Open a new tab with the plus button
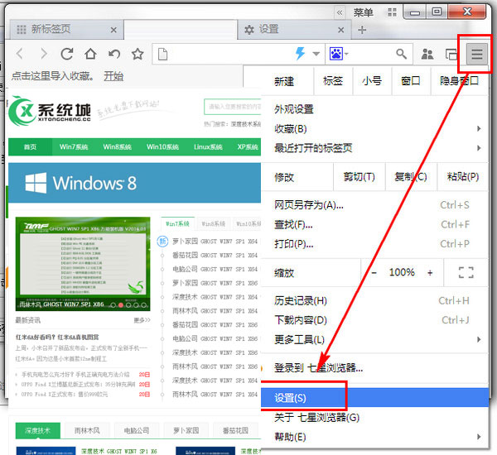Image resolution: width=497 pixels, height=455 pixels. [x=362, y=30]
